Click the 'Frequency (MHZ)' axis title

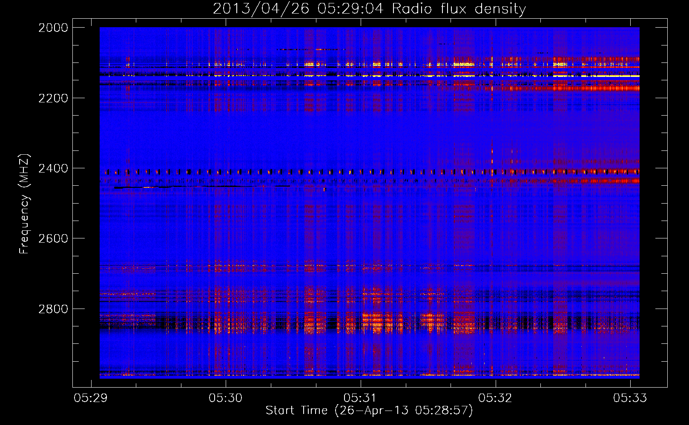pyautogui.click(x=24, y=204)
